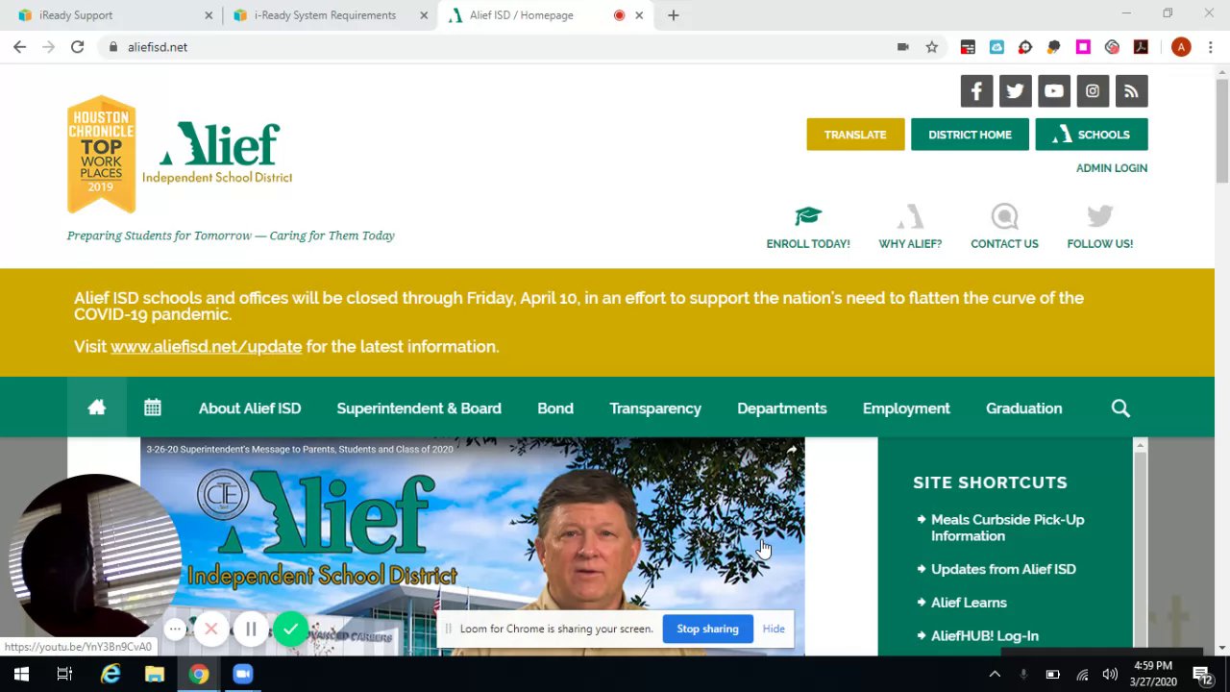The image size is (1230, 692).
Task: Open the Employment menu
Action: 906,408
